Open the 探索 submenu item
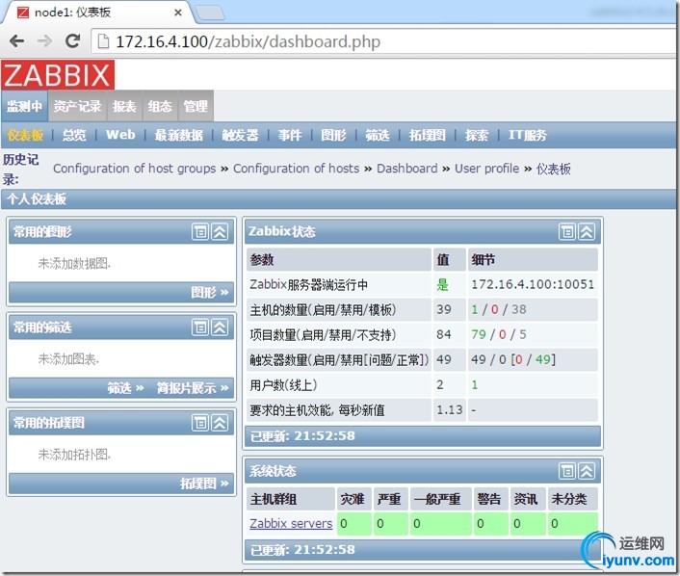The width and height of the screenshot is (680, 576). click(477, 135)
